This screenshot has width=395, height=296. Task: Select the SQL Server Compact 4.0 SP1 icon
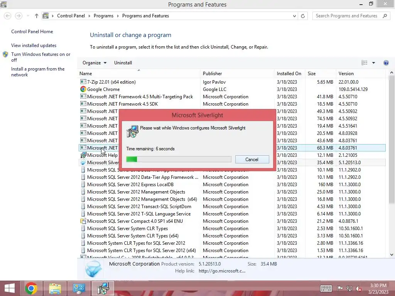83,221
